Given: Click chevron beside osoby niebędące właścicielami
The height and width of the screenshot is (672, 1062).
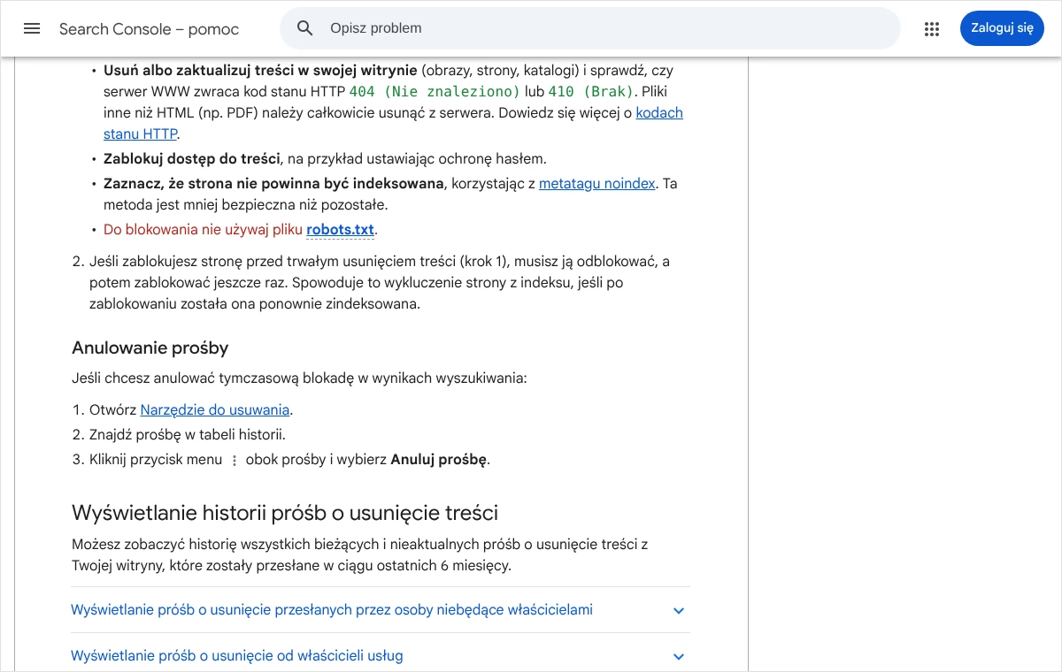Looking at the screenshot, I should click(x=679, y=611).
